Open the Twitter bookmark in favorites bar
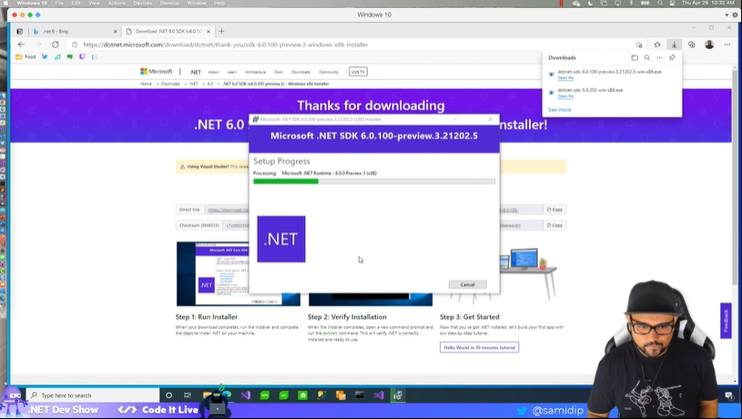 [45, 56]
